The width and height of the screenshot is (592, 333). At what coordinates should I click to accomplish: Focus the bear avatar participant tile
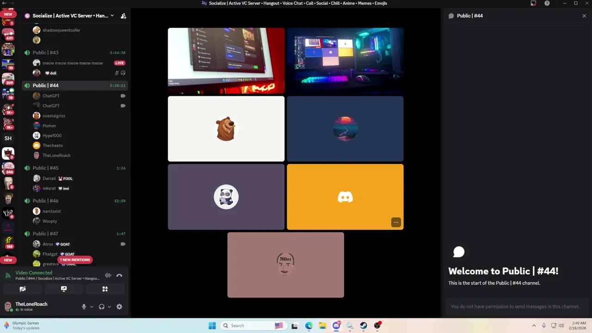click(x=226, y=129)
